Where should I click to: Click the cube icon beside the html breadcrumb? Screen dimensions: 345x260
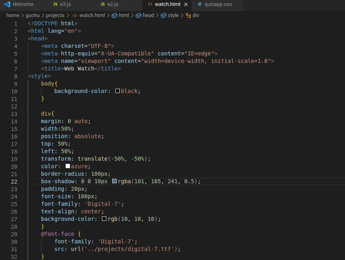115,15
